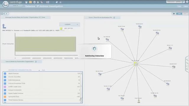Select the Average Source Bytes chart tab
This screenshot has width=189, height=106.
25,17
